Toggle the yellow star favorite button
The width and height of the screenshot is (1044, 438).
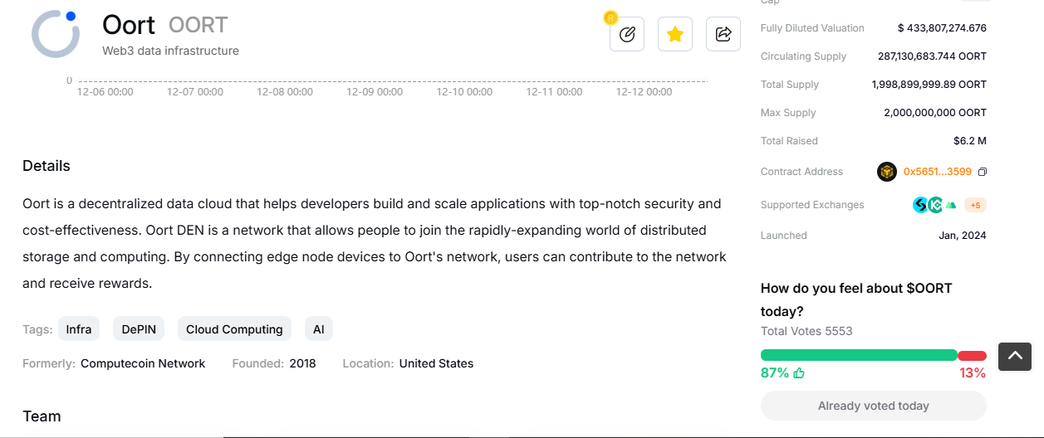[x=675, y=34]
